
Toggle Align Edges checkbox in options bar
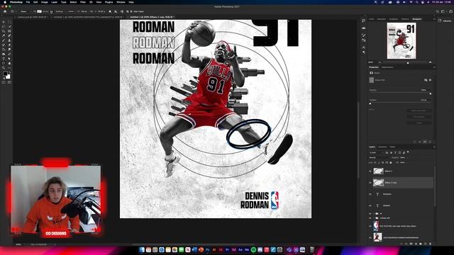coord(131,11)
